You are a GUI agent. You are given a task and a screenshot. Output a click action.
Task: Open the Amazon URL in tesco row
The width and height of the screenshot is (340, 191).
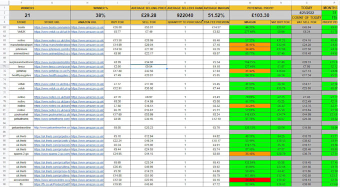[x=87, y=67]
